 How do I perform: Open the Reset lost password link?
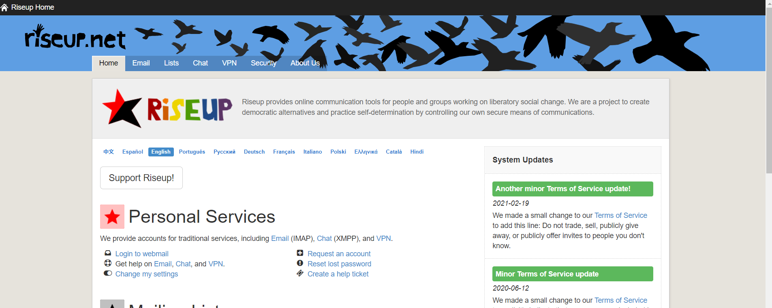(x=339, y=264)
